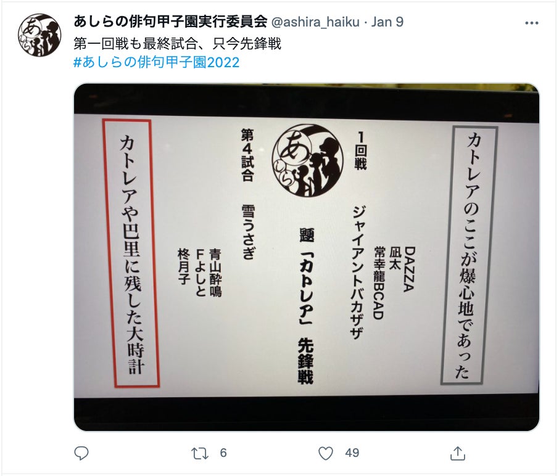Open the share menu icon

click(x=457, y=453)
